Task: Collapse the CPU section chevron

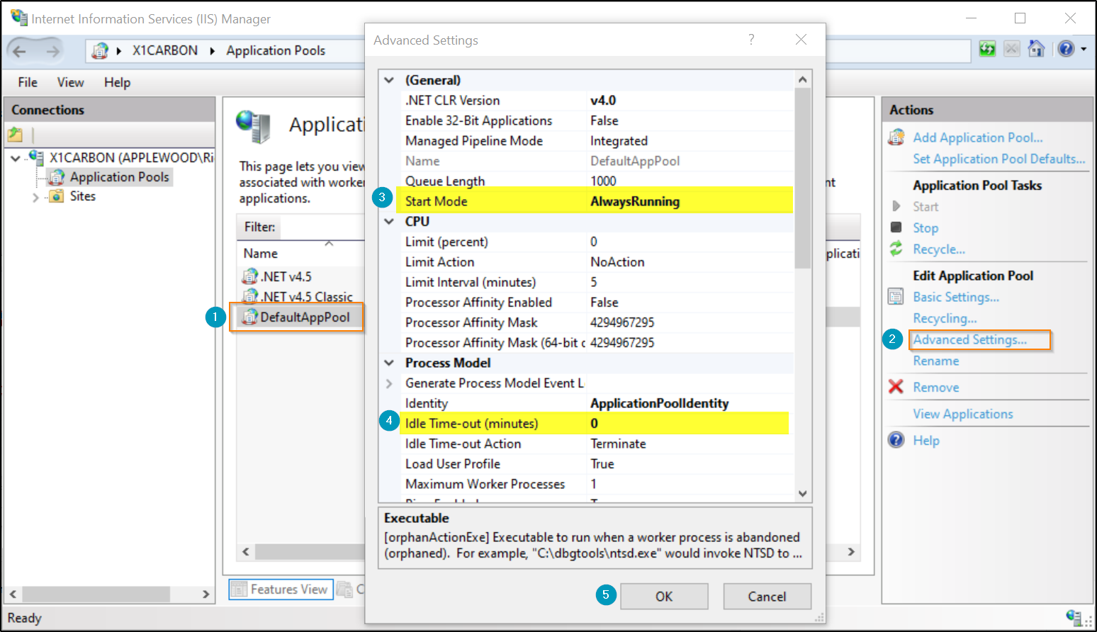Action: pyautogui.click(x=388, y=221)
